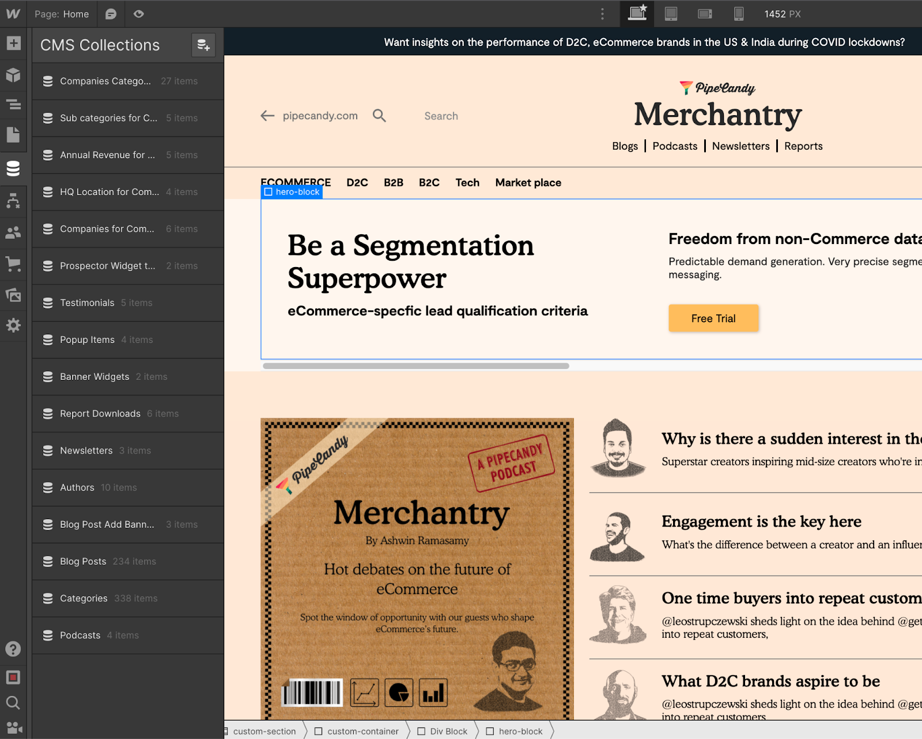Select Div Block in the breadcrumb

(x=443, y=731)
